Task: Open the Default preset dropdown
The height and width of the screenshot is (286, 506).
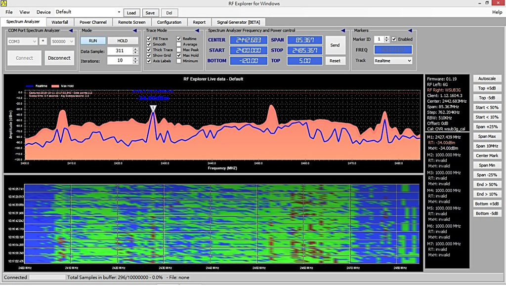Action: click(88, 12)
